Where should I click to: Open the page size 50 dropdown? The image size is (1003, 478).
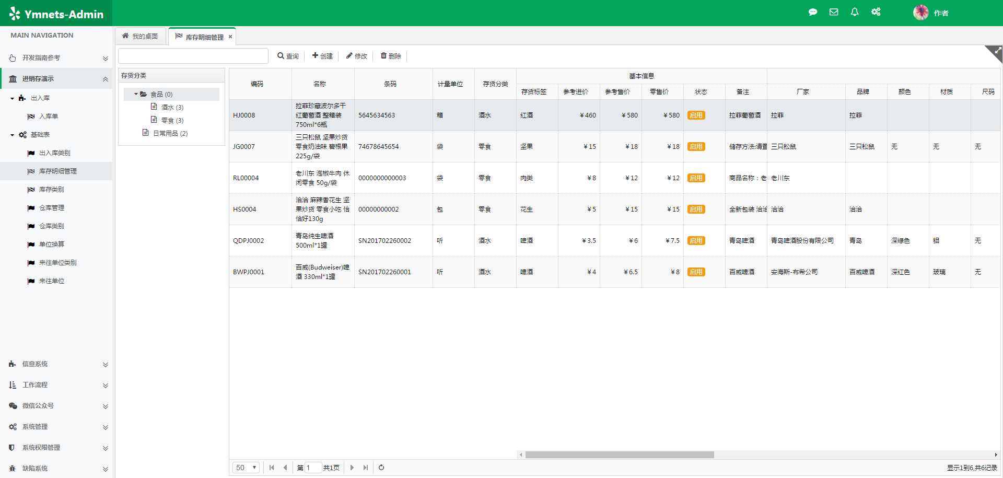pyautogui.click(x=246, y=468)
